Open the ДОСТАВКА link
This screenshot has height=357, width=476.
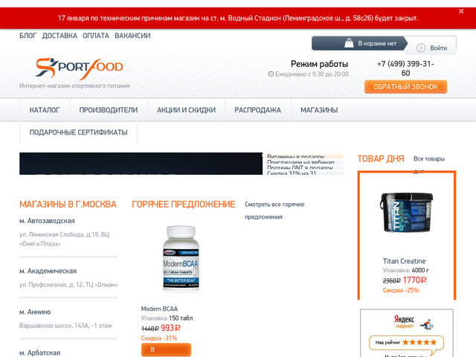click(x=59, y=36)
